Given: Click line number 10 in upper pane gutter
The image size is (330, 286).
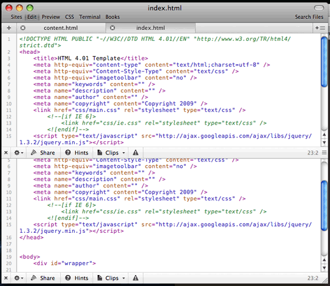Looking at the screenshot, I should [9, 104].
